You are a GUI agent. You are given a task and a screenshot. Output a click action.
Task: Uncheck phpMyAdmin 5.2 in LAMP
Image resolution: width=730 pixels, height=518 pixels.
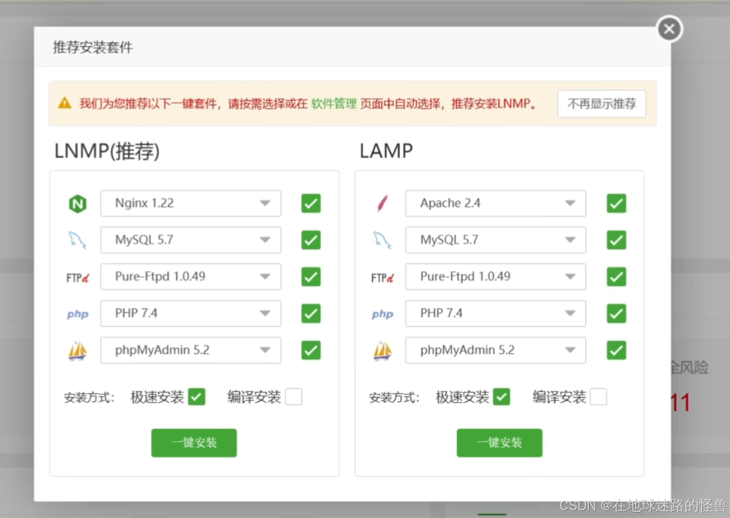(x=616, y=350)
